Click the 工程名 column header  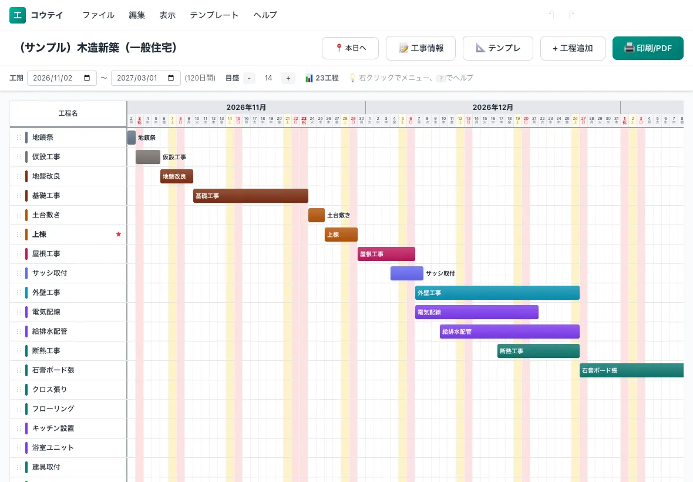68,113
